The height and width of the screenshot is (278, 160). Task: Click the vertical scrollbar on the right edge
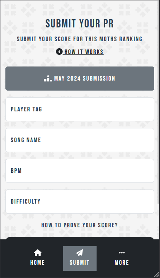[158, 102]
